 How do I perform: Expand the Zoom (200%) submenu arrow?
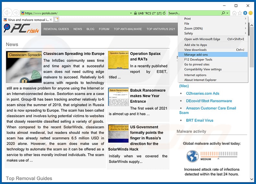pos(245,29)
